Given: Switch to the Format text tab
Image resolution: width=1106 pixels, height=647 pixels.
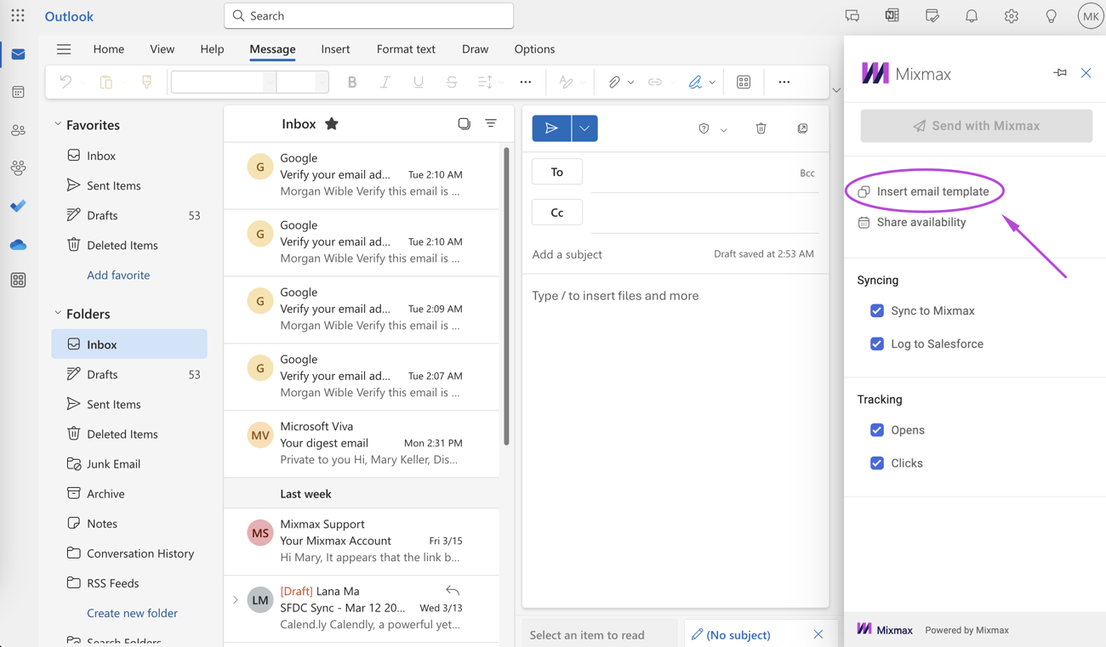Looking at the screenshot, I should click(x=406, y=49).
